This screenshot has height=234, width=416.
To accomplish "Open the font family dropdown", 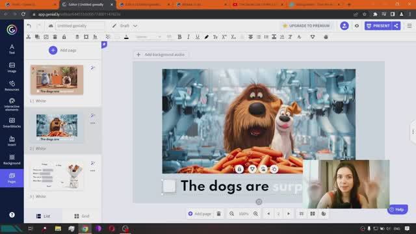I will click(148, 37).
